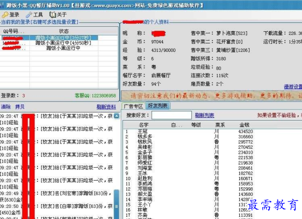
Task: Click the wrench icon beside 工具
Action: [29, 15]
